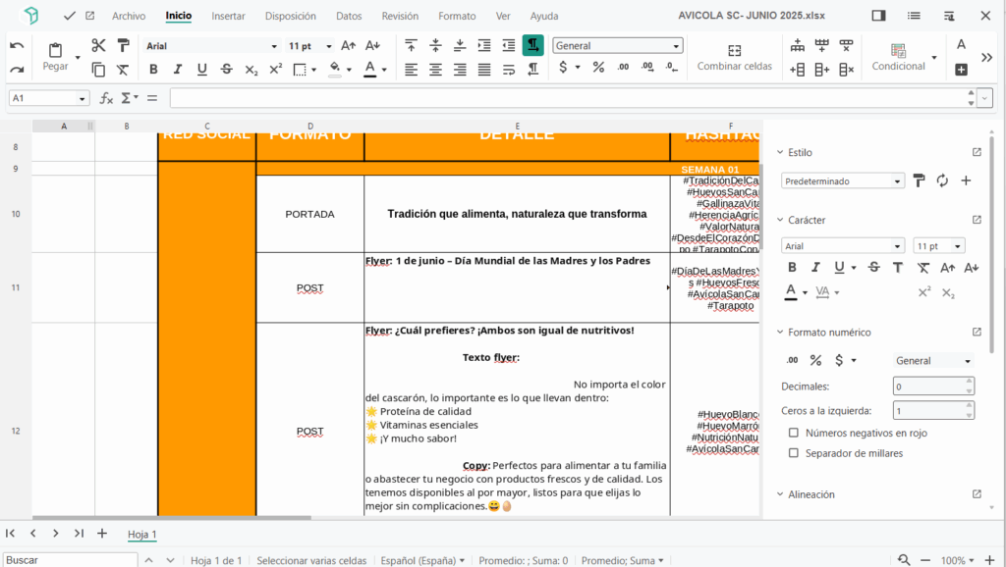Viewport: 1006px width, 567px height.
Task: Click the function wizard fx icon
Action: pyautogui.click(x=106, y=98)
